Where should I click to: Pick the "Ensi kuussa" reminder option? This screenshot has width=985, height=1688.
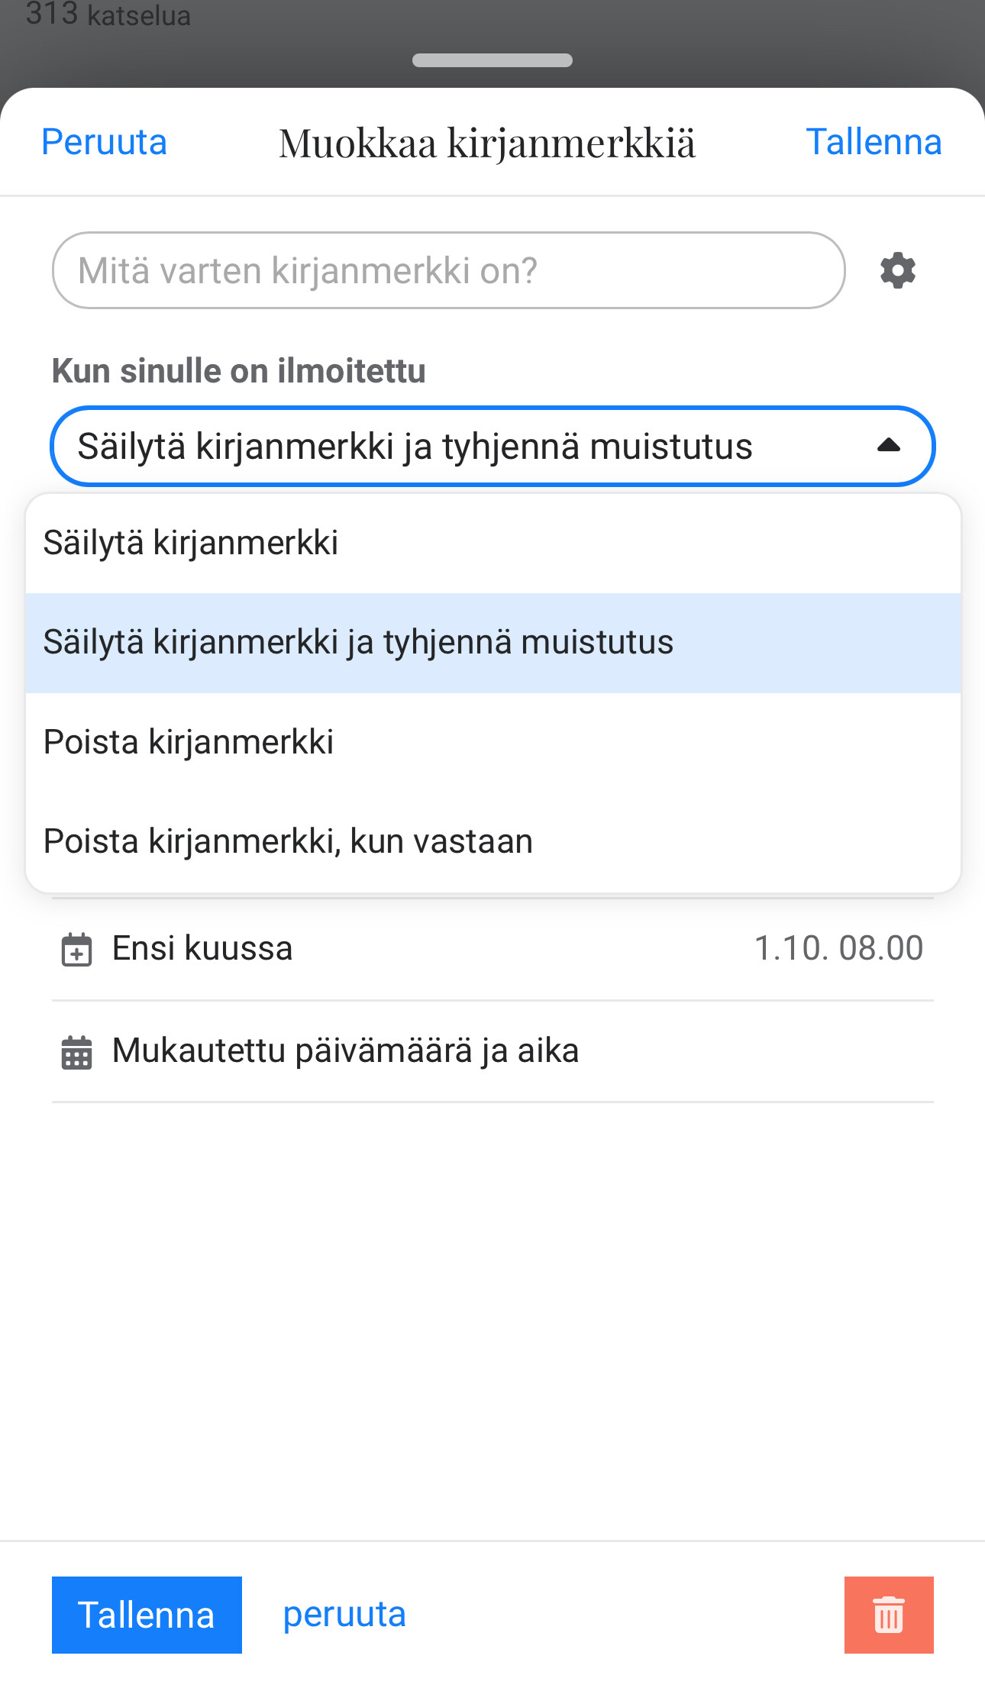pyautogui.click(x=202, y=948)
